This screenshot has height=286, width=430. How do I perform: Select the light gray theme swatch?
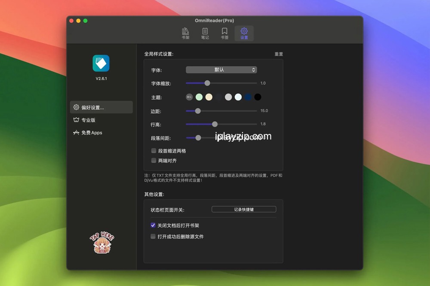[x=228, y=97]
